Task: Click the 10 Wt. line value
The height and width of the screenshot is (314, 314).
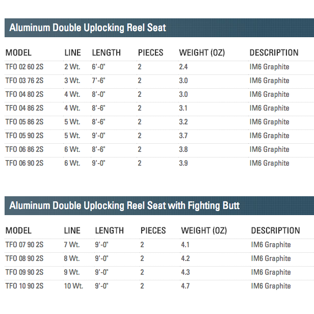Action: click(73, 286)
